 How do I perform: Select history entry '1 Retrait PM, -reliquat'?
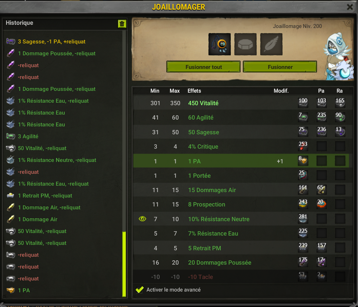coord(45,196)
